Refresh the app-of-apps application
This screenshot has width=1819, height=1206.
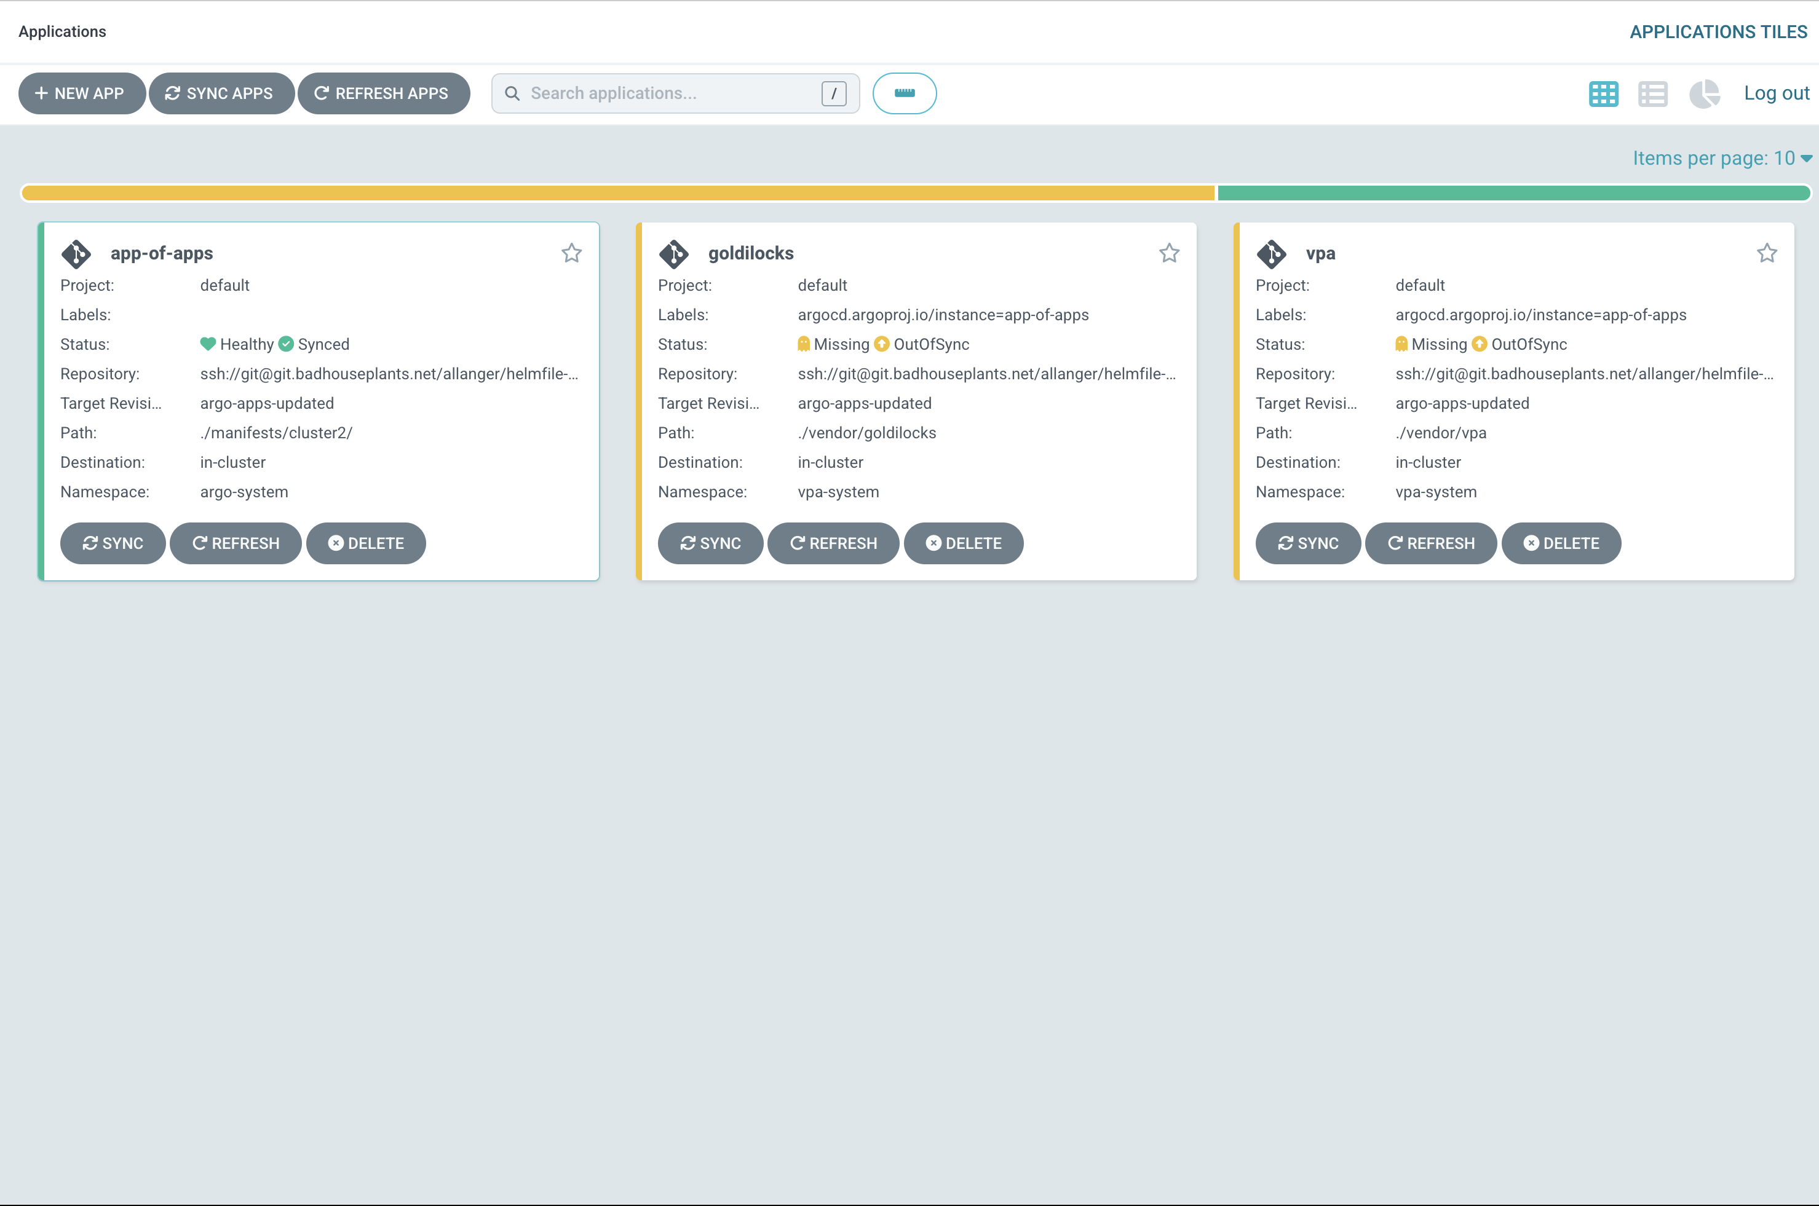coord(236,544)
